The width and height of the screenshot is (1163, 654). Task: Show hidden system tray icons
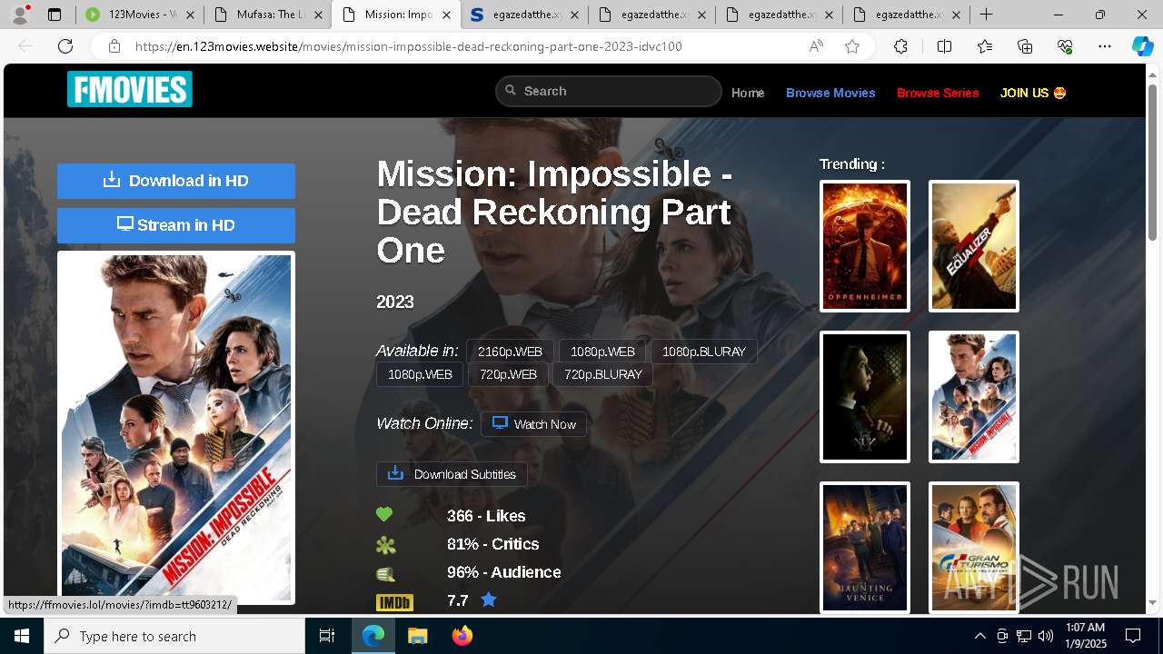[x=979, y=636]
